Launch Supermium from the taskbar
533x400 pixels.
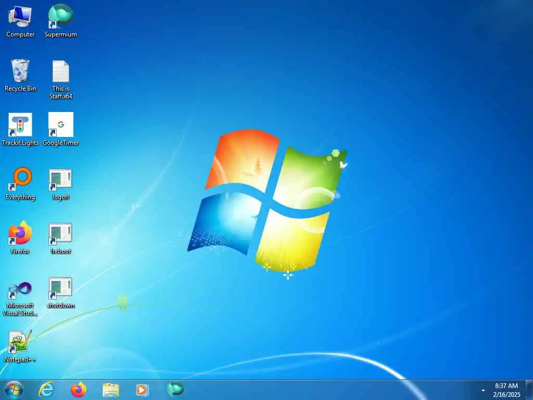[175, 390]
